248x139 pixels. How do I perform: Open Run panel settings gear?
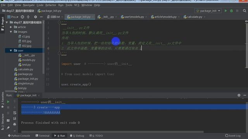[239, 95]
